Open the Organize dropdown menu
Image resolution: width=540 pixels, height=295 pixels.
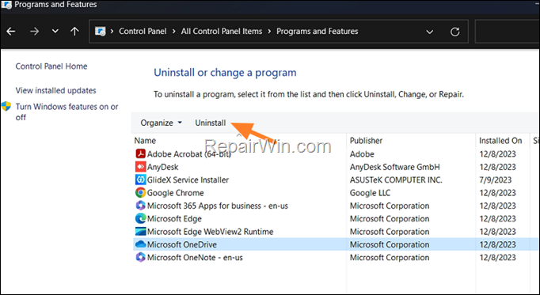(x=161, y=123)
